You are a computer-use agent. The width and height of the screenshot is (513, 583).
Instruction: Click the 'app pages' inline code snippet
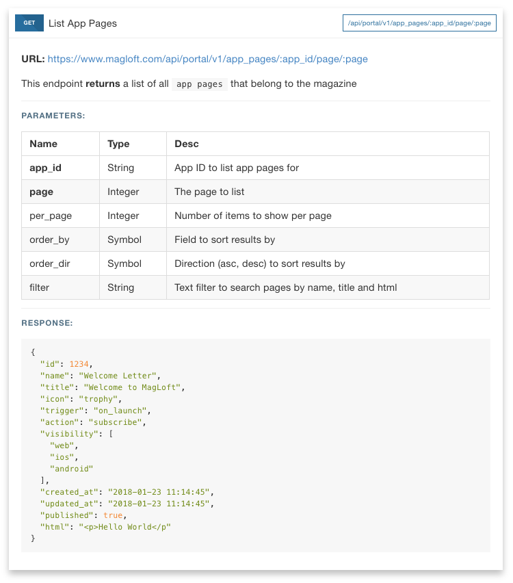point(198,84)
